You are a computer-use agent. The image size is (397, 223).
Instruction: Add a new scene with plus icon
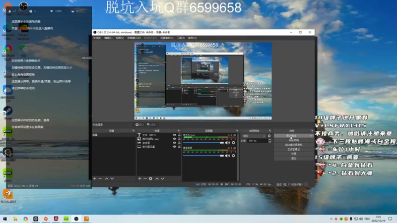click(95, 178)
